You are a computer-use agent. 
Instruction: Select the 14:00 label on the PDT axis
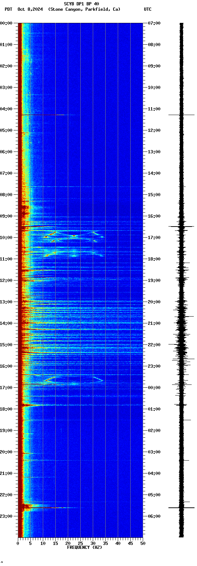click(x=6, y=323)
